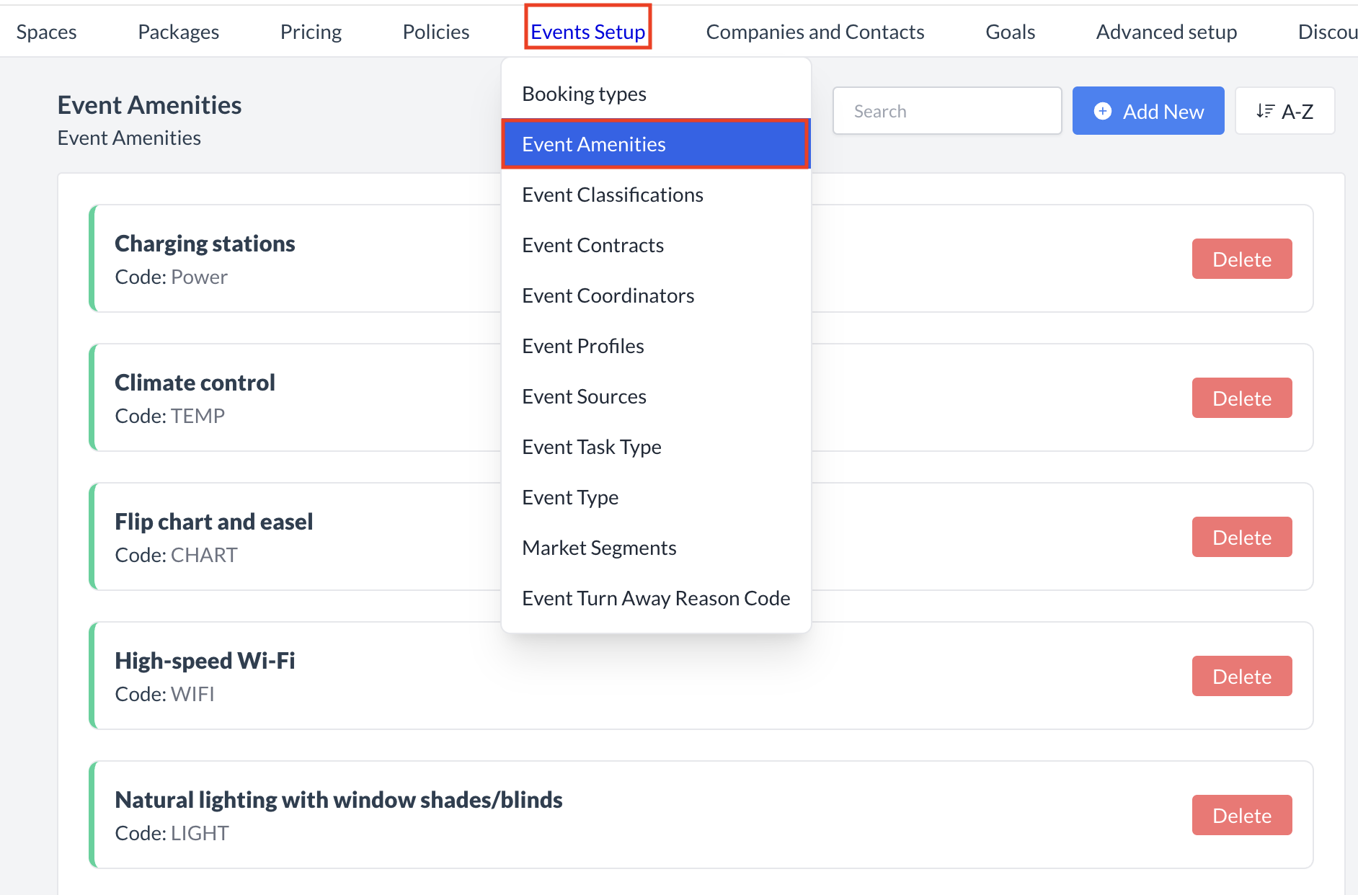Delete the High-speed Wi-Fi amenity
Image resolution: width=1358 pixels, height=895 pixels.
click(1241, 677)
